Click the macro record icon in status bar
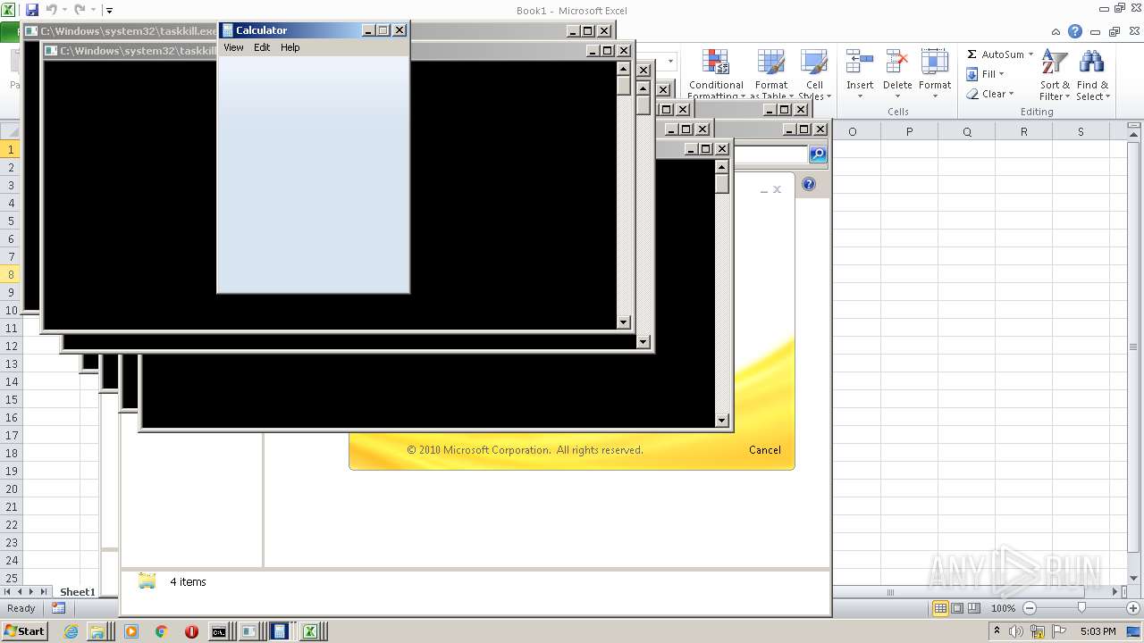Image resolution: width=1144 pixels, height=643 pixels. 58,608
